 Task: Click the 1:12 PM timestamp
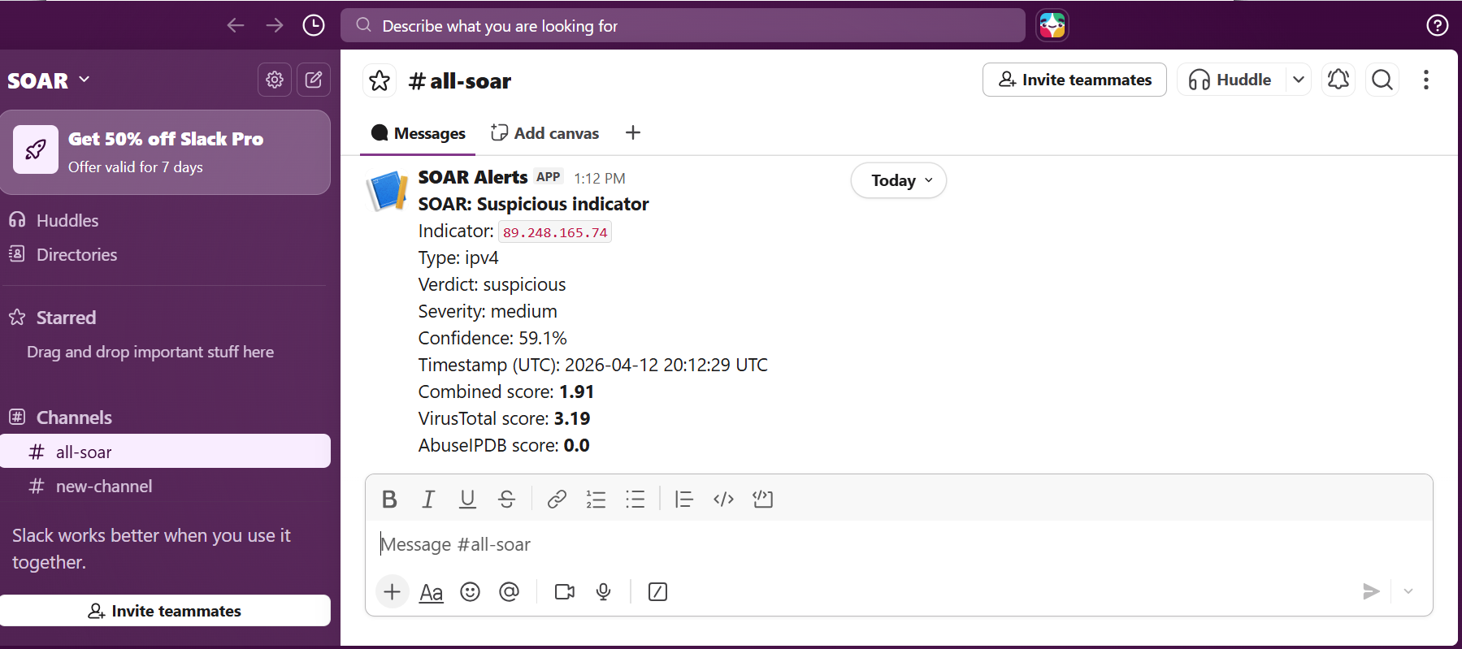[600, 178]
